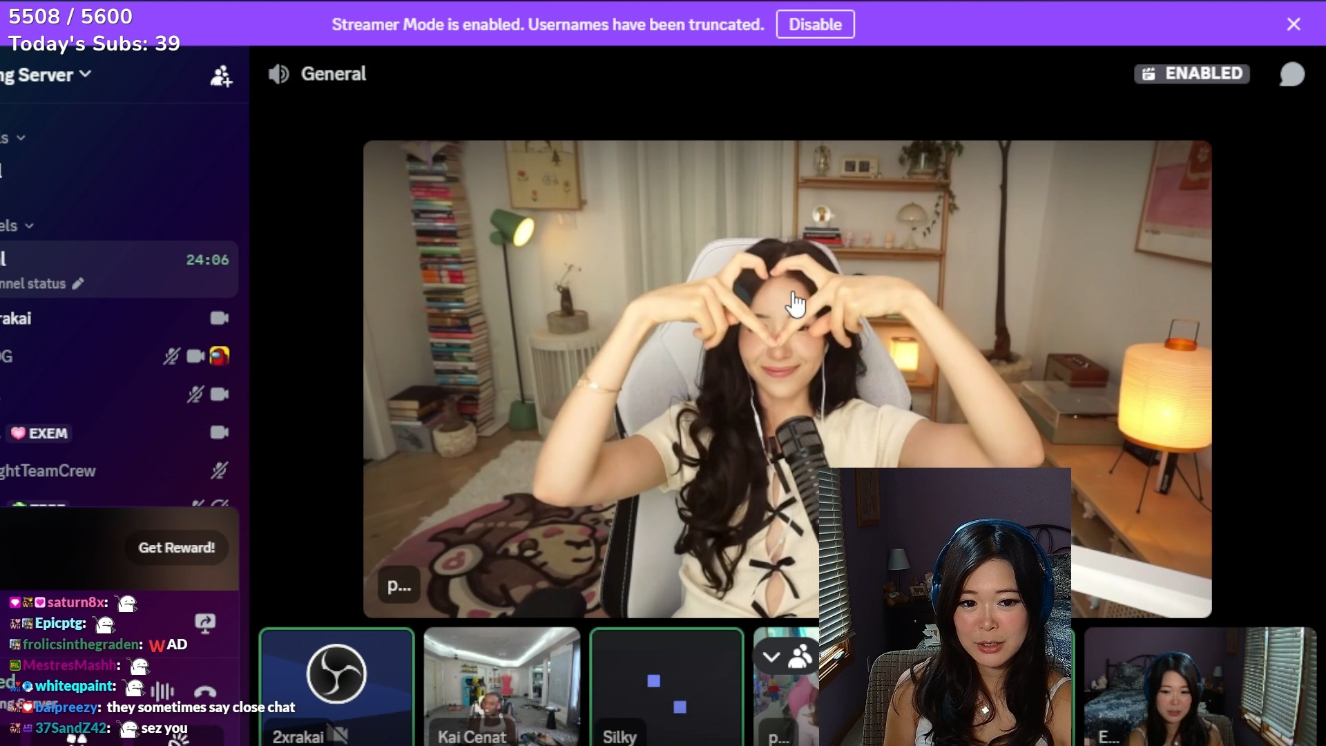
Task: Click the muted mic icon in the row above EXEM
Action: (195, 394)
